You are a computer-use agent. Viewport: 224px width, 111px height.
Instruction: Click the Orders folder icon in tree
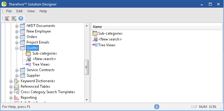23,37
